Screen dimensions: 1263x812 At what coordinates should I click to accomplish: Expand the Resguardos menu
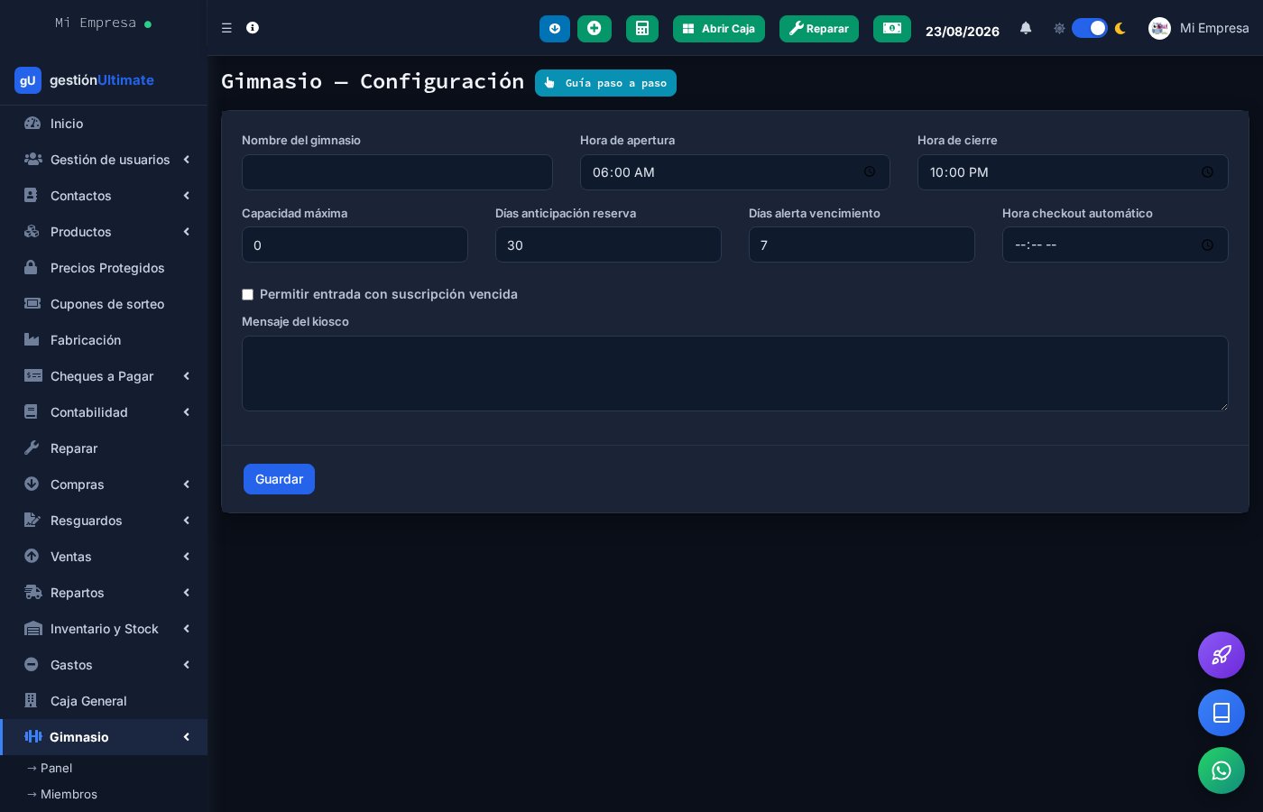104,521
